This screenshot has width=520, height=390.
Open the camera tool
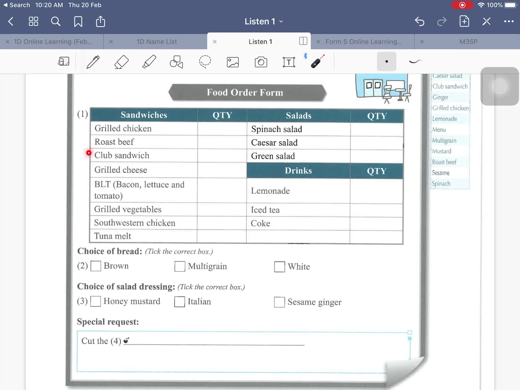(261, 62)
